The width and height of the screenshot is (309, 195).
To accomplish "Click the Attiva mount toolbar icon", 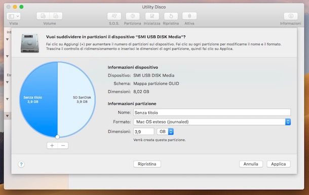I will click(x=189, y=16).
